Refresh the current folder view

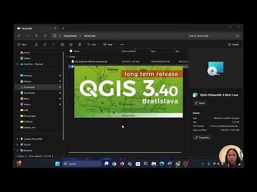45,36
